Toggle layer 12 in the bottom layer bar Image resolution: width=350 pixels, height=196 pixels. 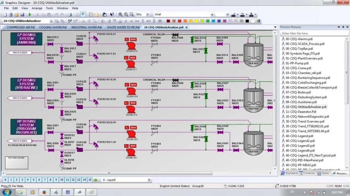[x=73, y=180]
